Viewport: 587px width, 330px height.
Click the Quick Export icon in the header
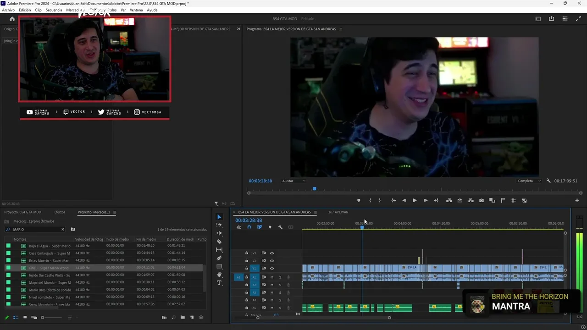551,19
